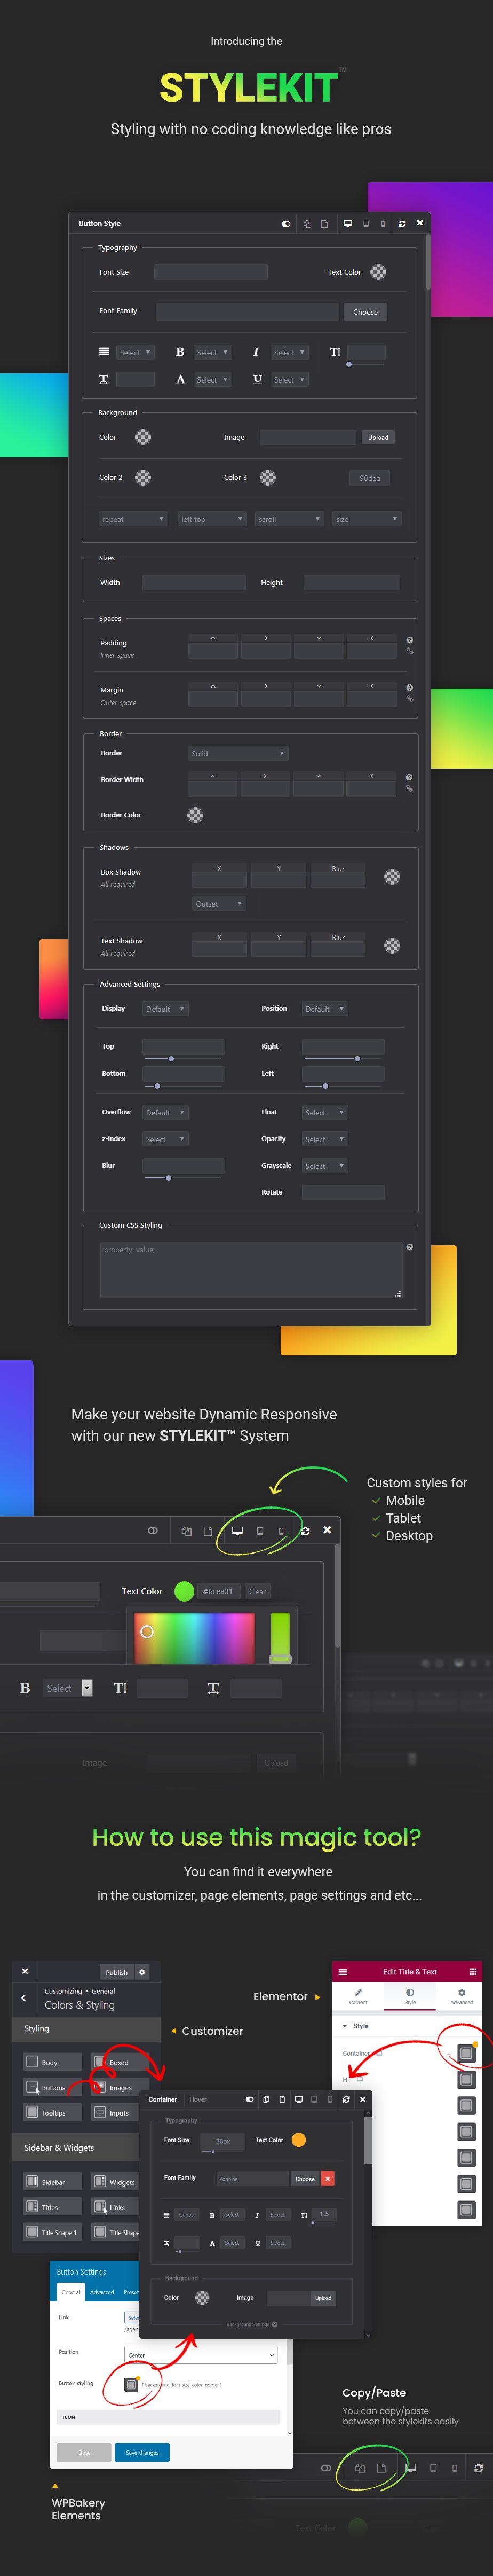Viewport: 493px width, 2576px height.
Task: Click the gear icon next to Publish
Action: [142, 1972]
